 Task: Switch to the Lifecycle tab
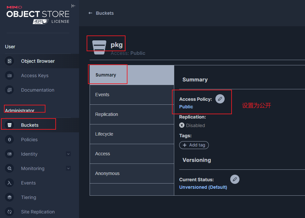tap(104, 134)
